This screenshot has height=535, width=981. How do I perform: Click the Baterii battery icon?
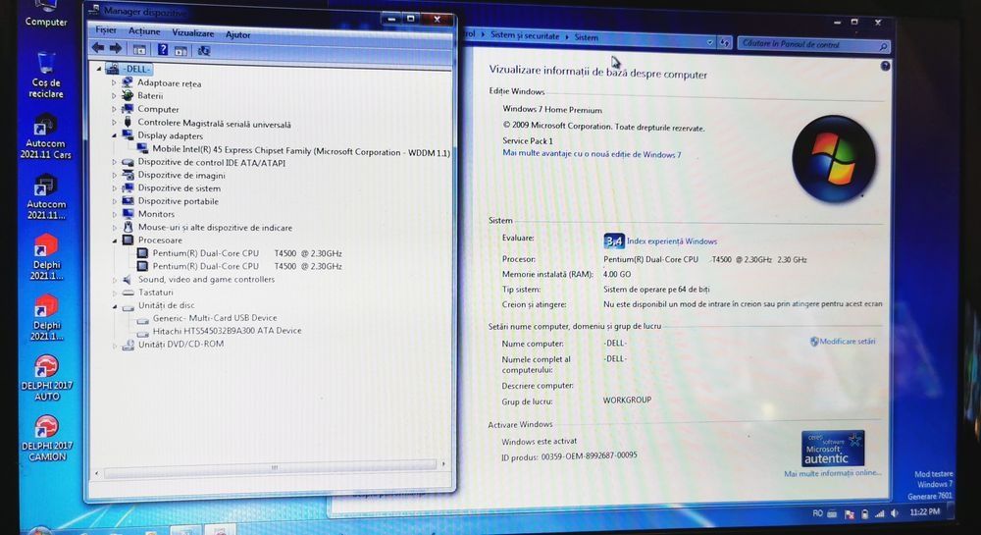pos(127,95)
